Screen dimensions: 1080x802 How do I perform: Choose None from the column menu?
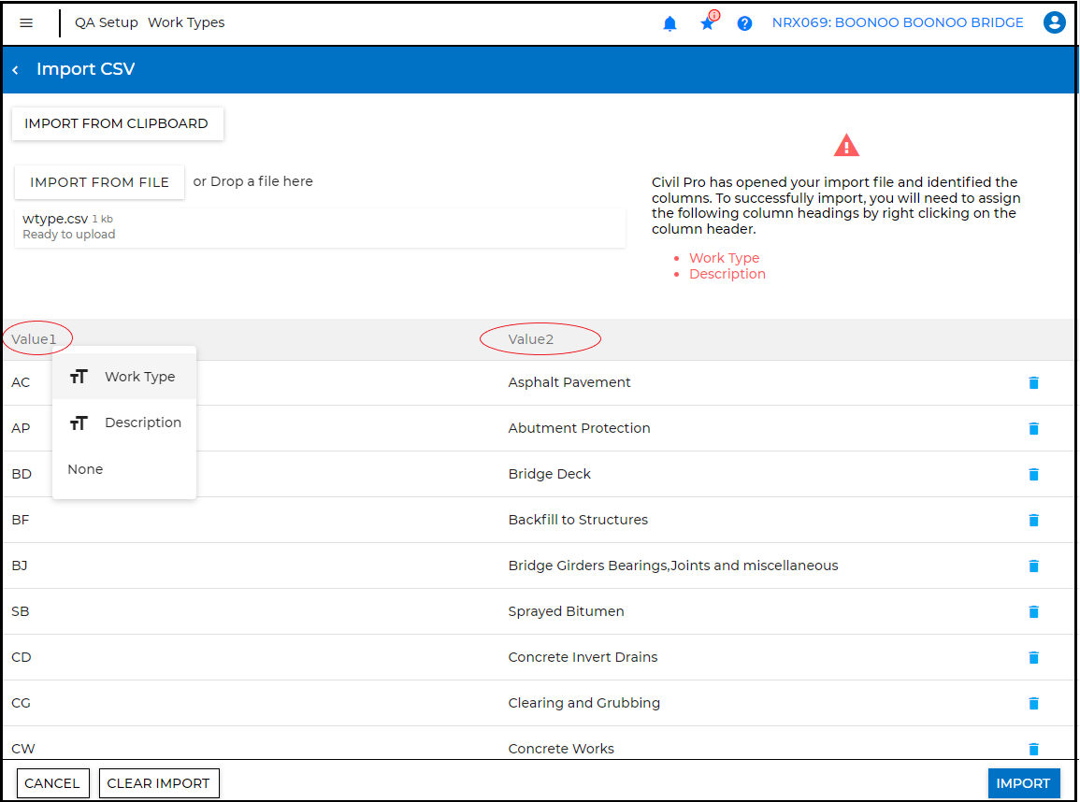(x=124, y=469)
